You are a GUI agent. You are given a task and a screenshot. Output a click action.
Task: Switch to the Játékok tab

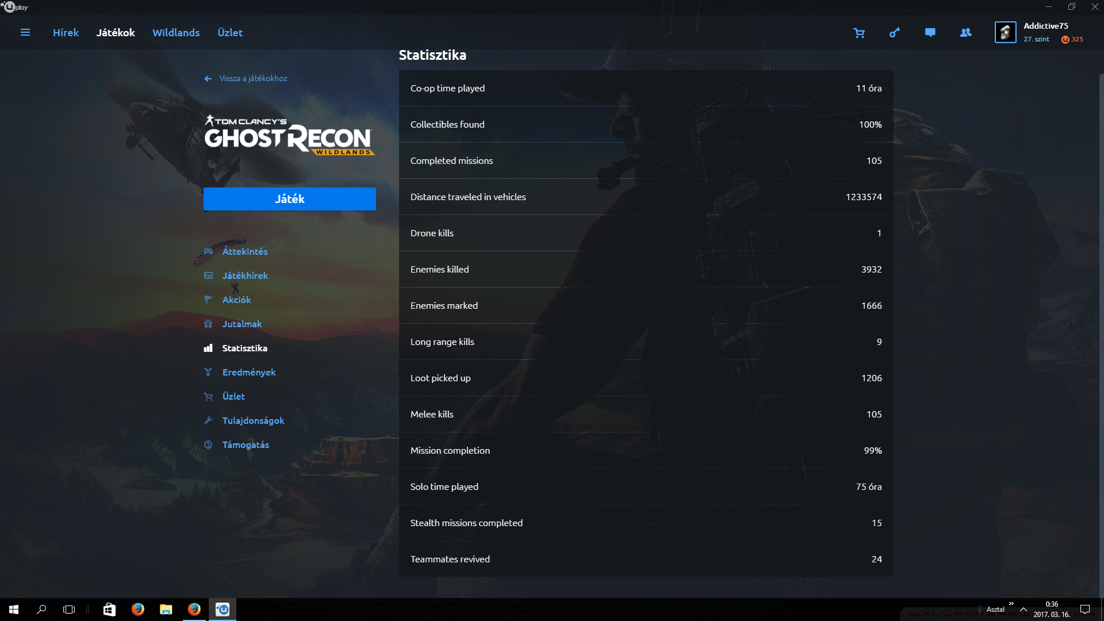coord(116,33)
